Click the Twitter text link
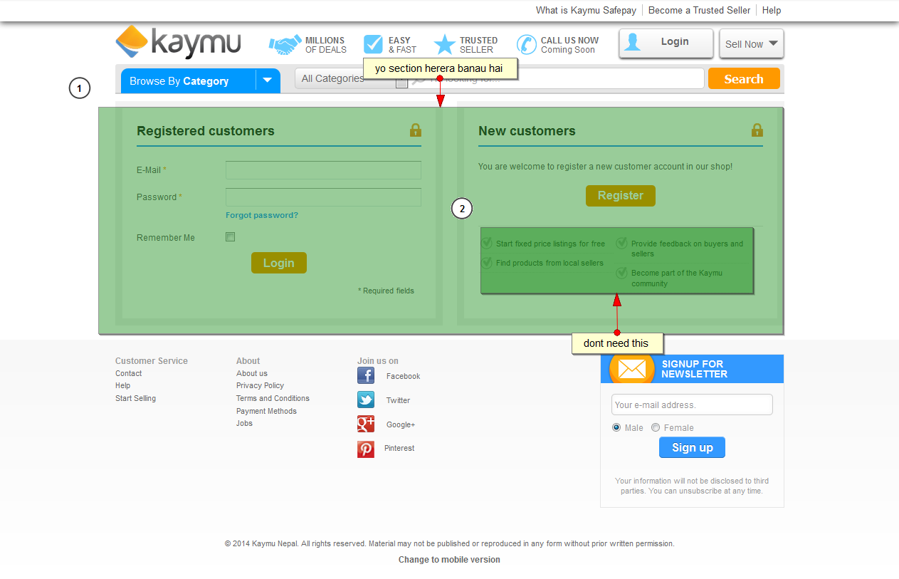 tap(399, 400)
